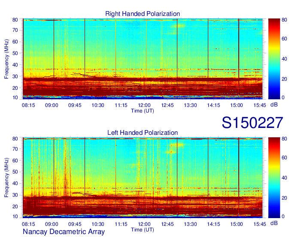Image resolution: width=292 pixels, height=237 pixels.
Task: Click 30 frequency tick of Right Handed plot
Action: point(15,76)
